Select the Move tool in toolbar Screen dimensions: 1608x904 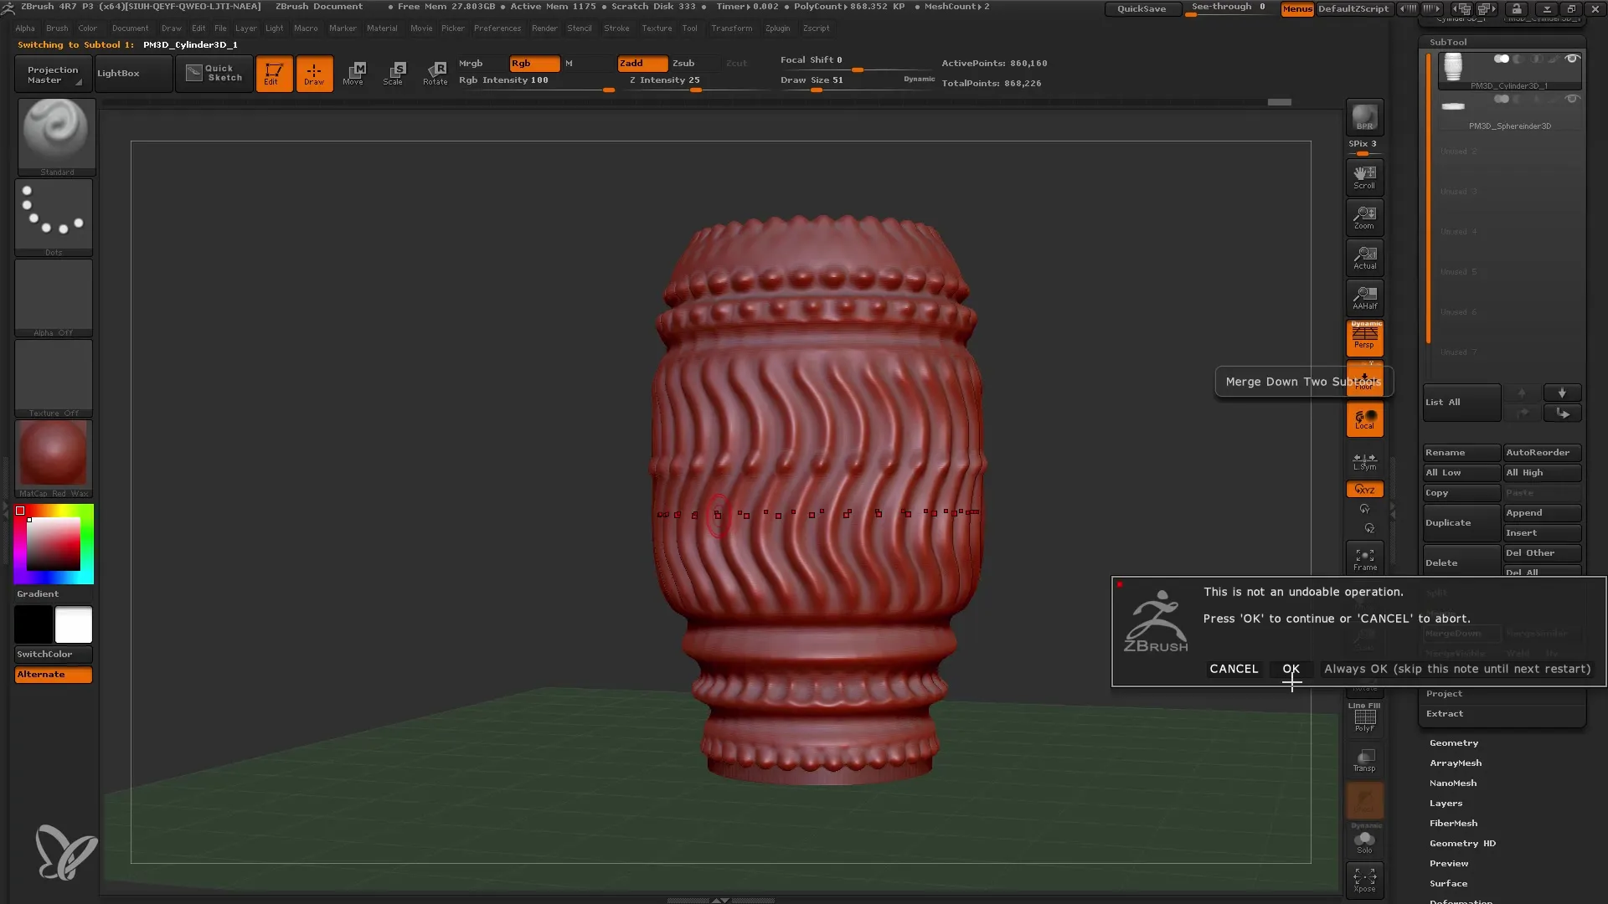[x=353, y=73]
